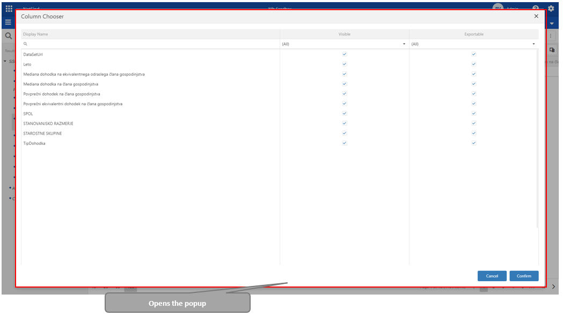563x316 pixels.
Task: Go to next page arrow
Action: click(553, 287)
